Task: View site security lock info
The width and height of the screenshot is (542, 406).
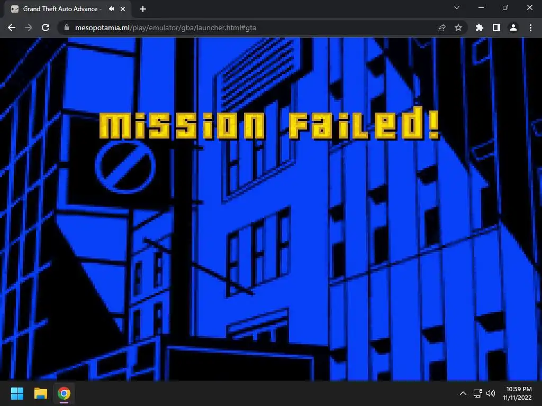Action: 67,27
